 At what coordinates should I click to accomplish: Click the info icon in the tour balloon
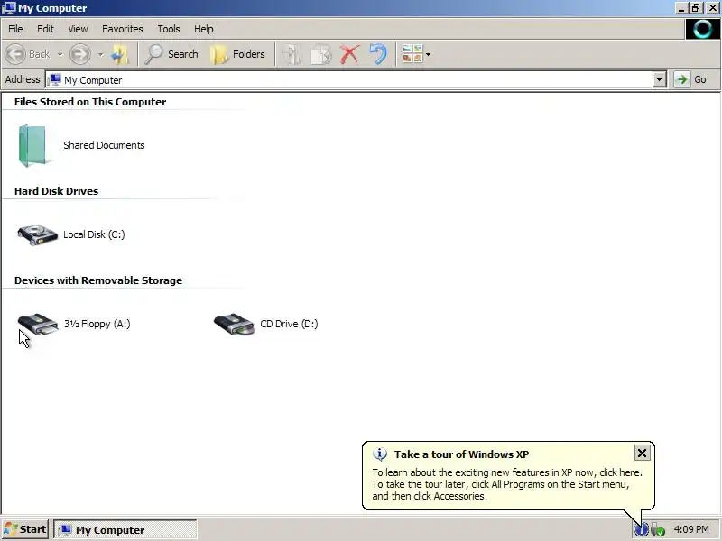tap(380, 454)
